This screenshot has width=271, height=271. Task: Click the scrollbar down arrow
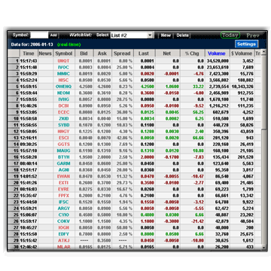click(x=263, y=248)
